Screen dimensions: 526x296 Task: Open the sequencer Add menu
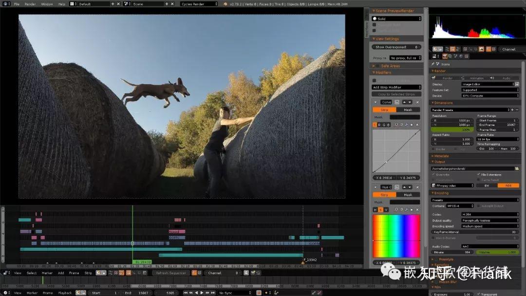61,273
